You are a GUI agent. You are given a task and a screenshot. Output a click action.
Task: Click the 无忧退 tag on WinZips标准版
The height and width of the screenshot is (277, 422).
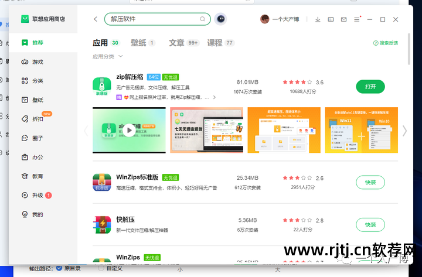[171, 177]
